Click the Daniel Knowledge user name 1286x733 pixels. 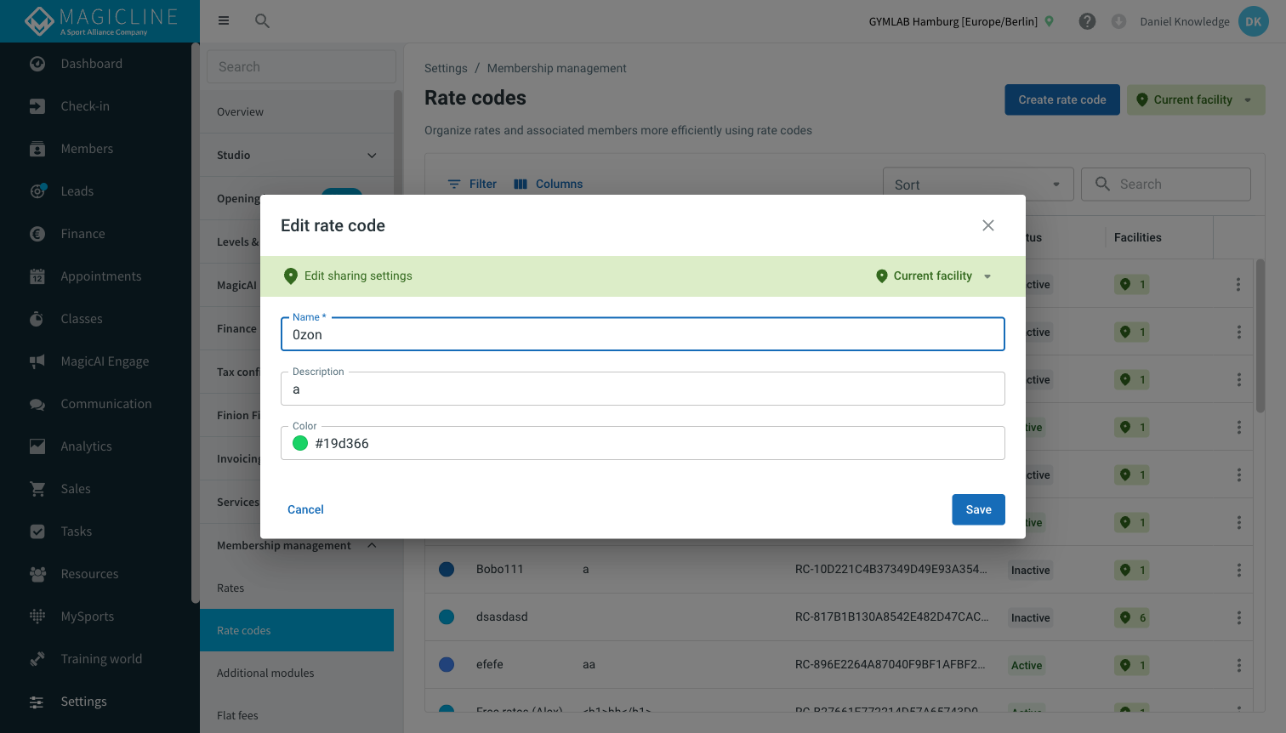point(1185,21)
